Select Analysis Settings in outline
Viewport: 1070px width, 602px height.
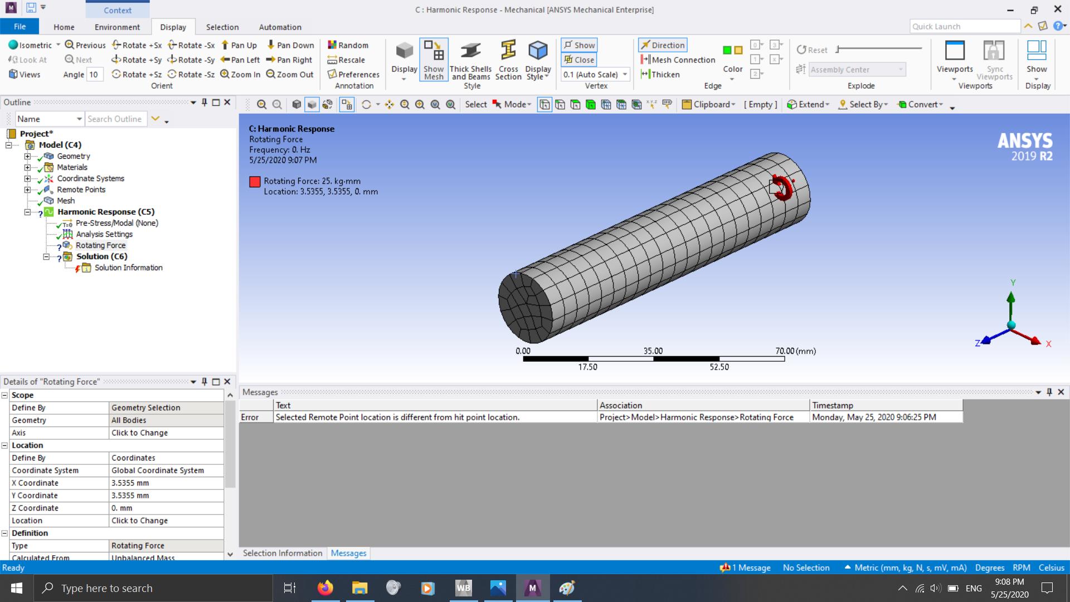tap(104, 234)
